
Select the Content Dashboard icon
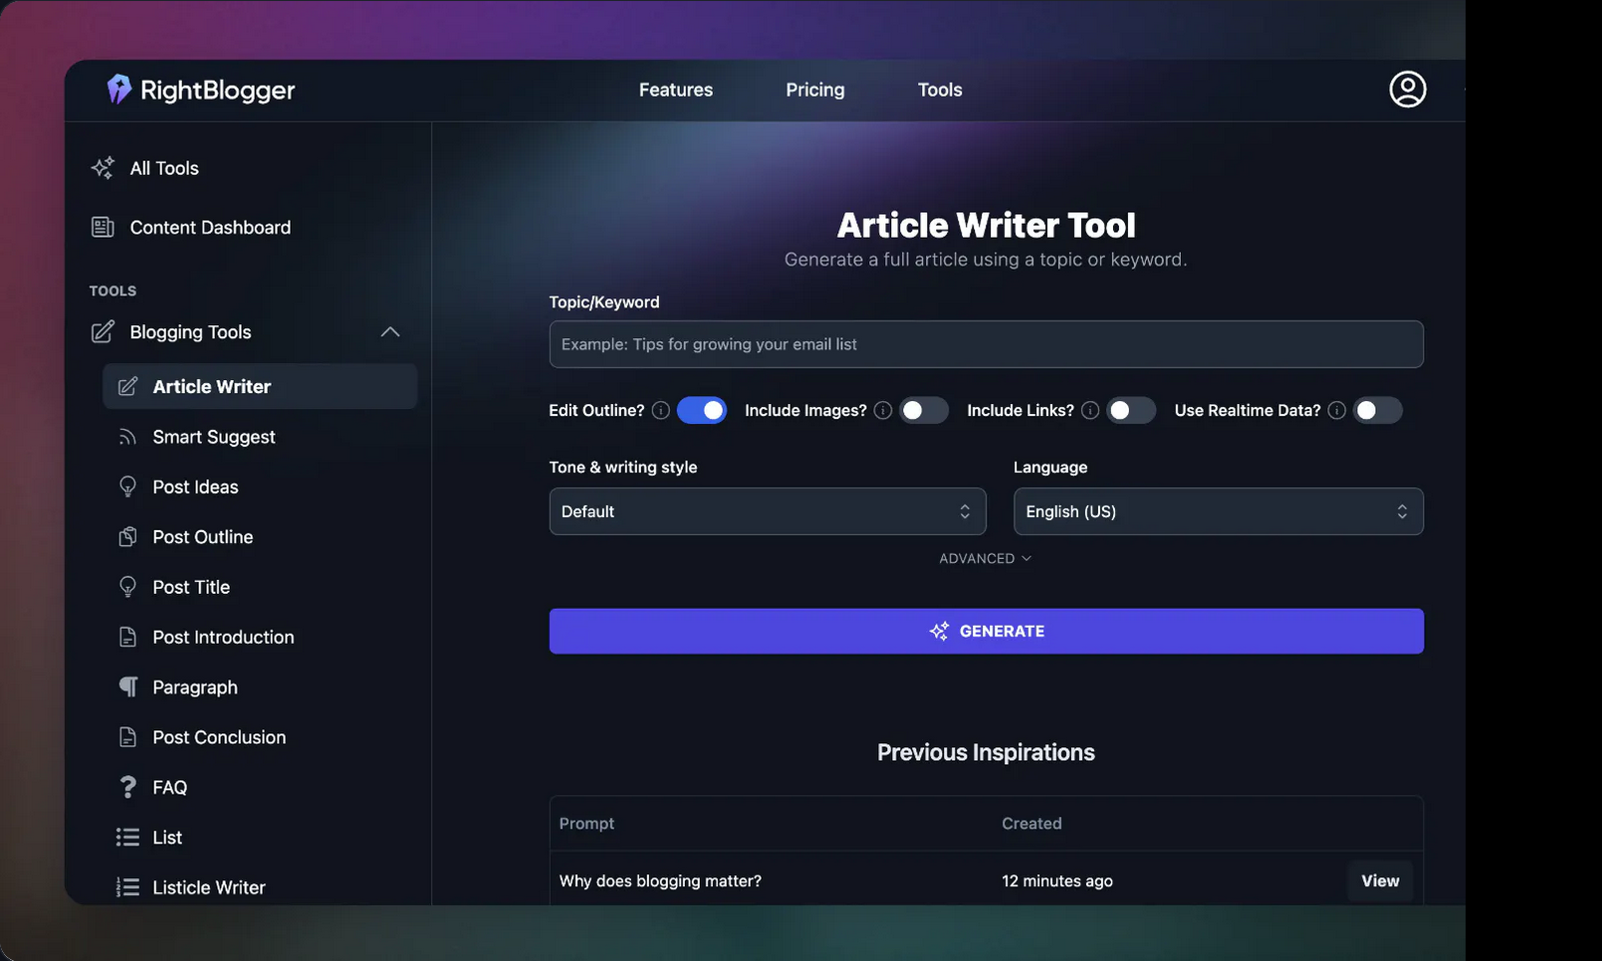(x=103, y=227)
